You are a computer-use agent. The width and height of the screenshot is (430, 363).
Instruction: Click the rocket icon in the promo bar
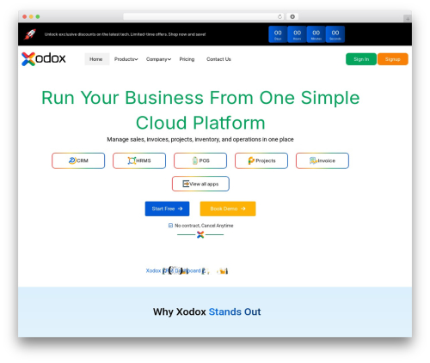tap(30, 34)
